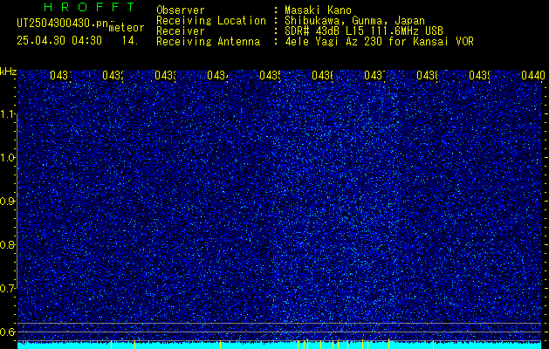
Task: Click the 0439 time marker
Action: click(480, 75)
